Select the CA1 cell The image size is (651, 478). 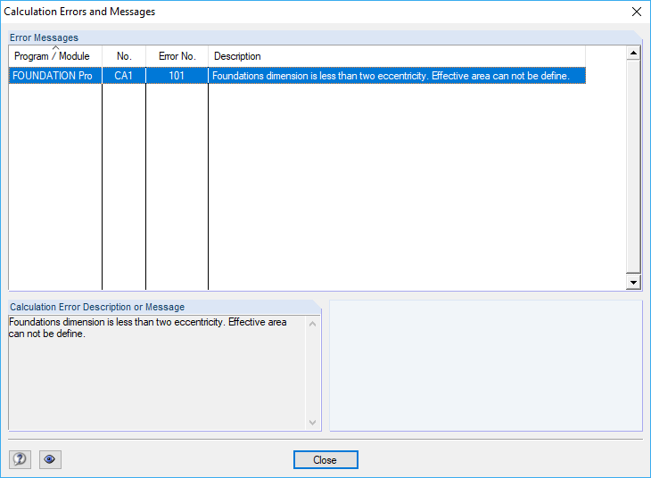[x=124, y=76]
